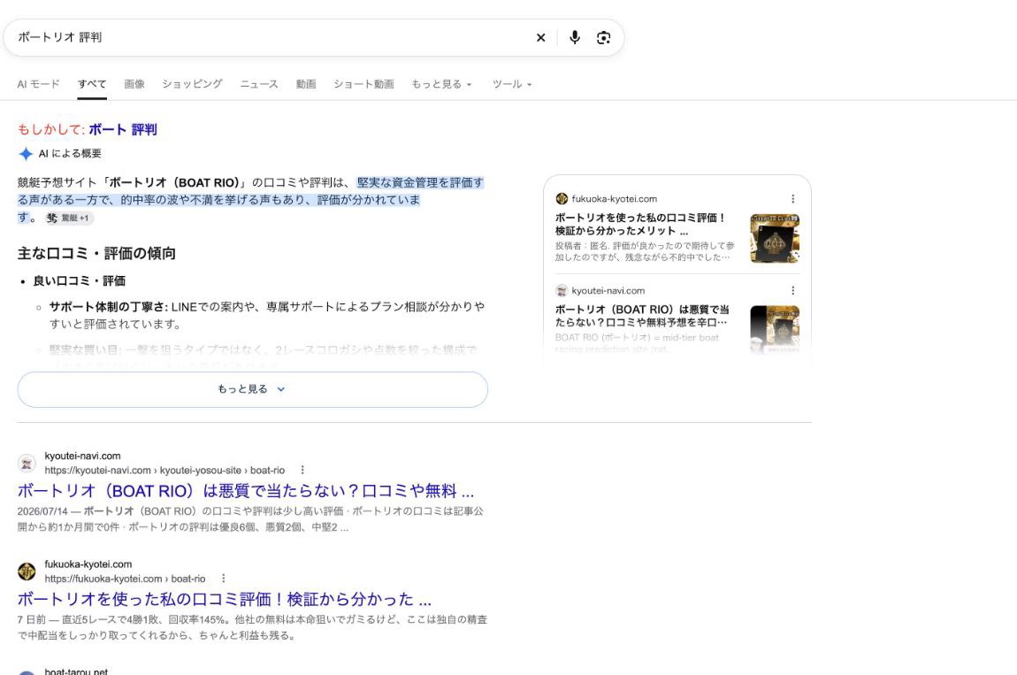Open options menu for kyoutei-navi.com source card
The width and height of the screenshot is (1017, 675).
[x=792, y=291]
